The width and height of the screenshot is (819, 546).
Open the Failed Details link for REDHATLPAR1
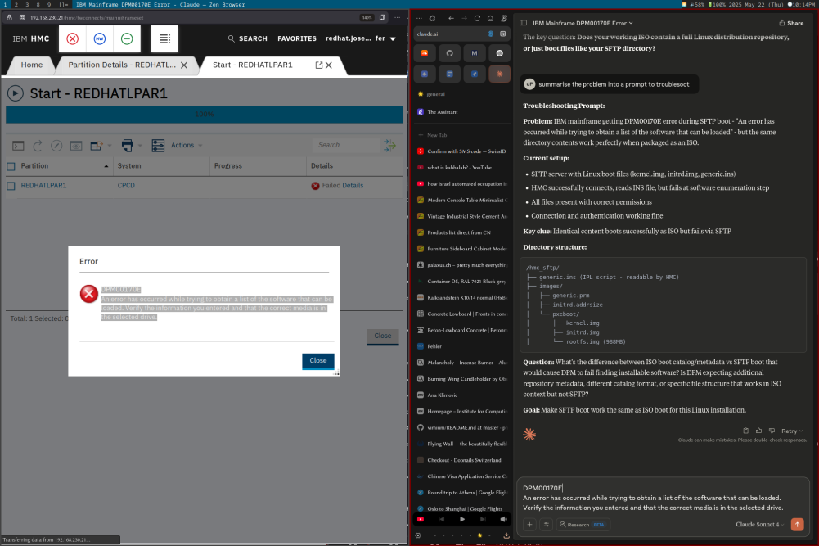pyautogui.click(x=342, y=186)
